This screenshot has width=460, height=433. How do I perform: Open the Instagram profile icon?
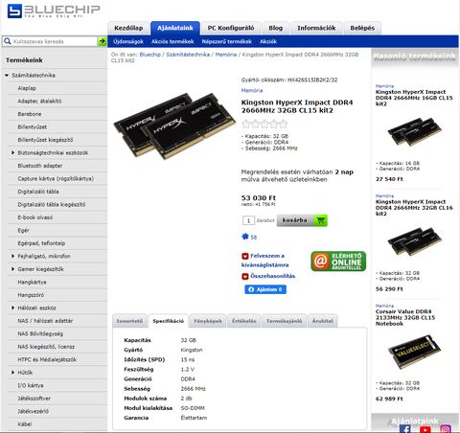tap(446, 429)
